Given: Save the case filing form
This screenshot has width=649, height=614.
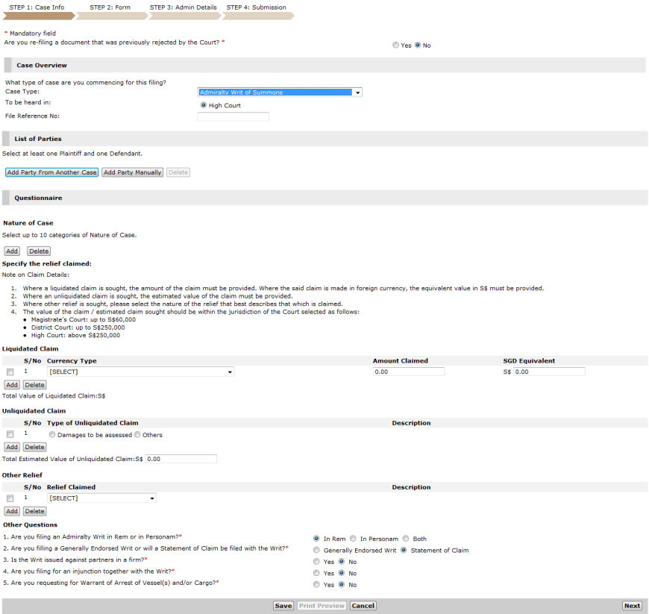Looking at the screenshot, I should (283, 606).
